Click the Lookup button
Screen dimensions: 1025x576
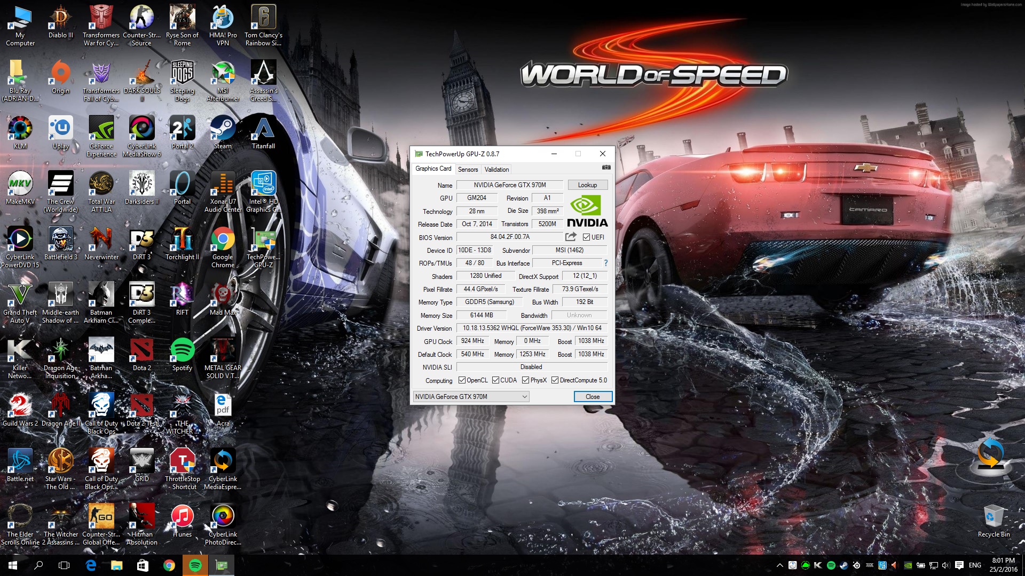click(x=587, y=185)
